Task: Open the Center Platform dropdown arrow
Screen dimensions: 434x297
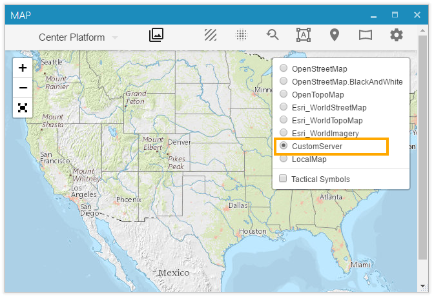Action: [x=114, y=37]
